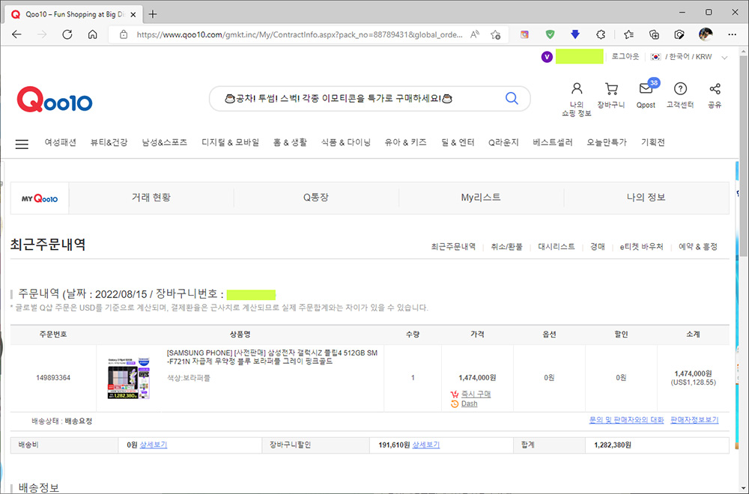Click the Qoo10 logo
The height and width of the screenshot is (494, 749).
(55, 100)
